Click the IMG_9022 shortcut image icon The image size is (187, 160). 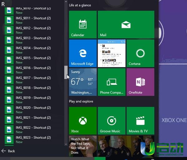(x=9, y=130)
